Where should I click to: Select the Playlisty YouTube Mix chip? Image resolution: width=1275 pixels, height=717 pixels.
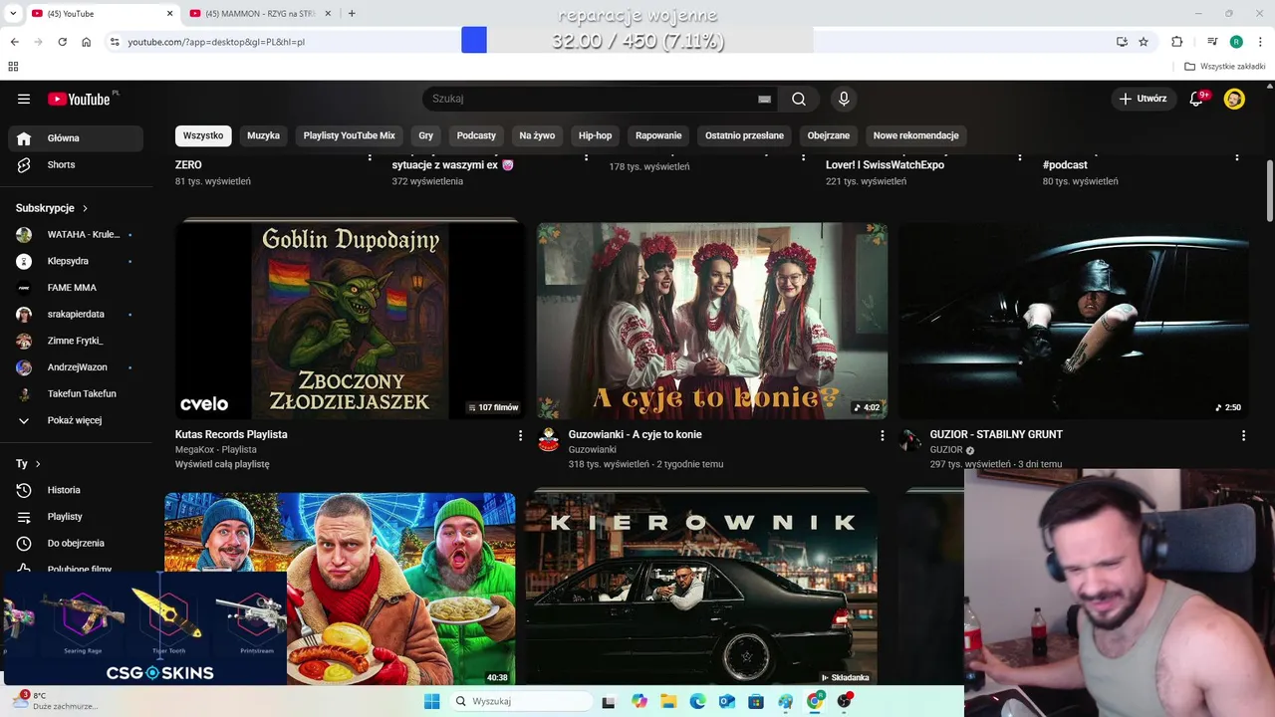click(349, 135)
